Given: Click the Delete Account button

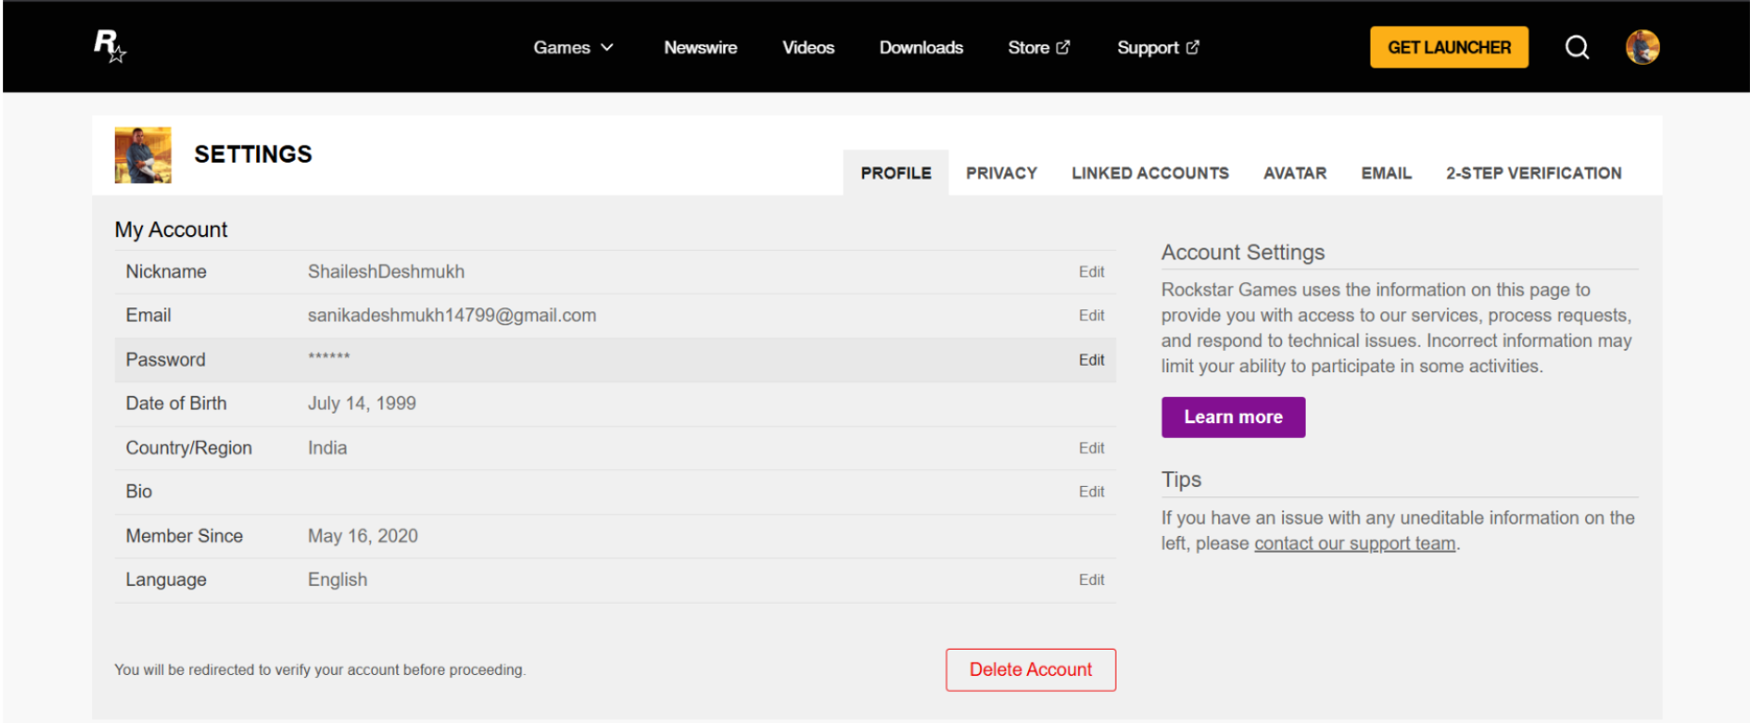Looking at the screenshot, I should click(1031, 669).
